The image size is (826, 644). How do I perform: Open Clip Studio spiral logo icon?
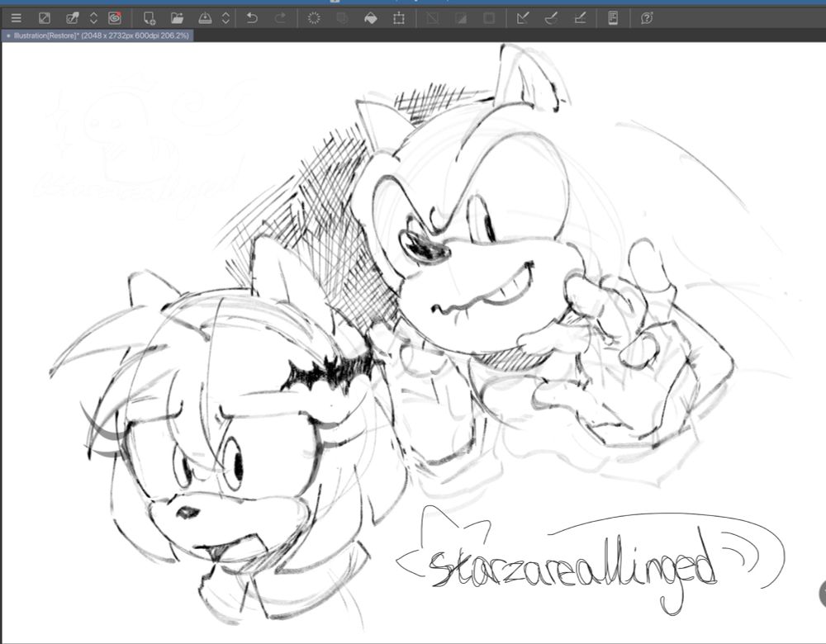tap(114, 18)
